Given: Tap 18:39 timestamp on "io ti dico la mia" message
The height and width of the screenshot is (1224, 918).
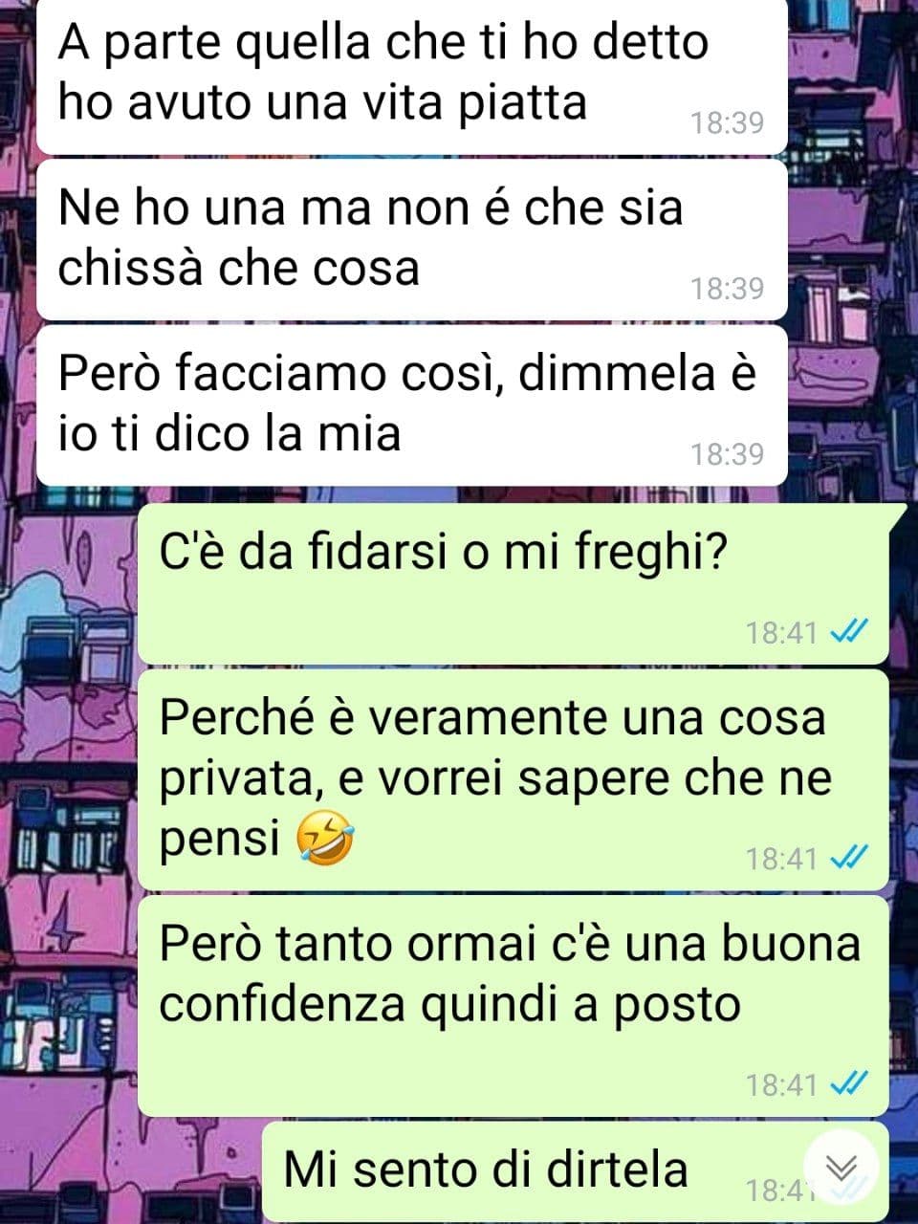Looking at the screenshot, I should (x=728, y=453).
